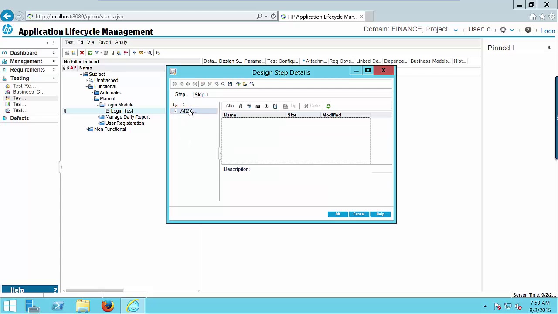Click the green Refresh icon in main toolbar
558x314 pixels.
90,53
